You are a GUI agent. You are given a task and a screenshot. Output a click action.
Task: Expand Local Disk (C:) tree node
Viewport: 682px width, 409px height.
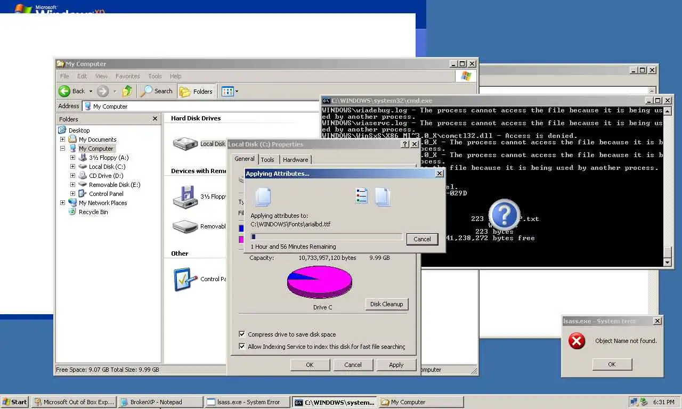click(72, 167)
